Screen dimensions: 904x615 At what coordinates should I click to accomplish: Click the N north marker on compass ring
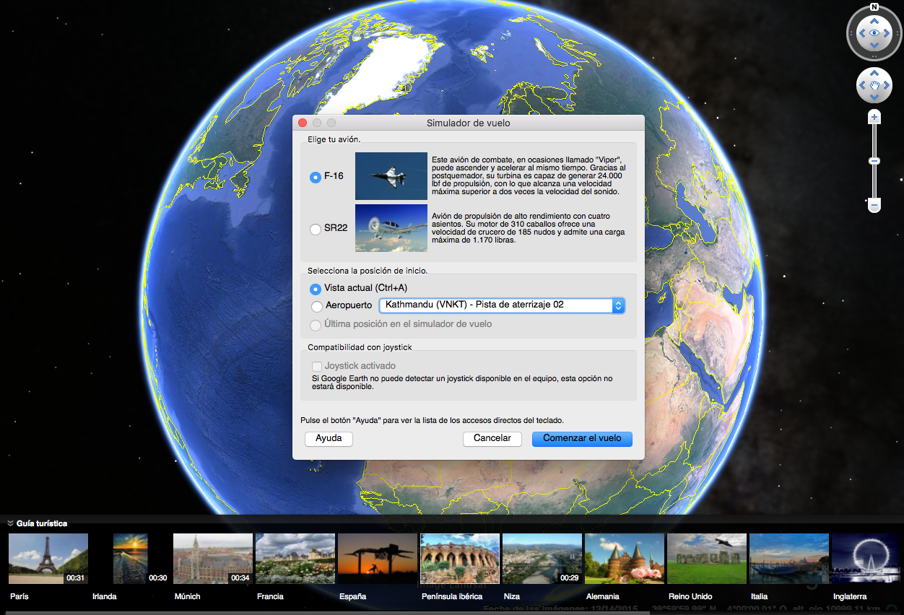coord(874,7)
